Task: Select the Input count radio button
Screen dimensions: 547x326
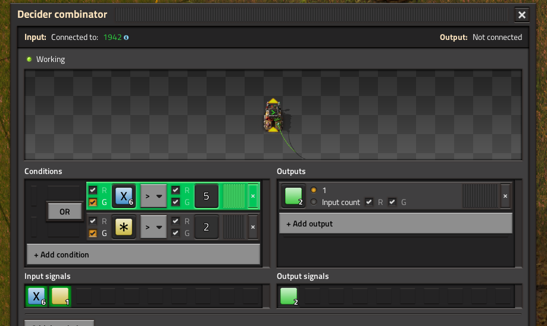Action: [314, 202]
